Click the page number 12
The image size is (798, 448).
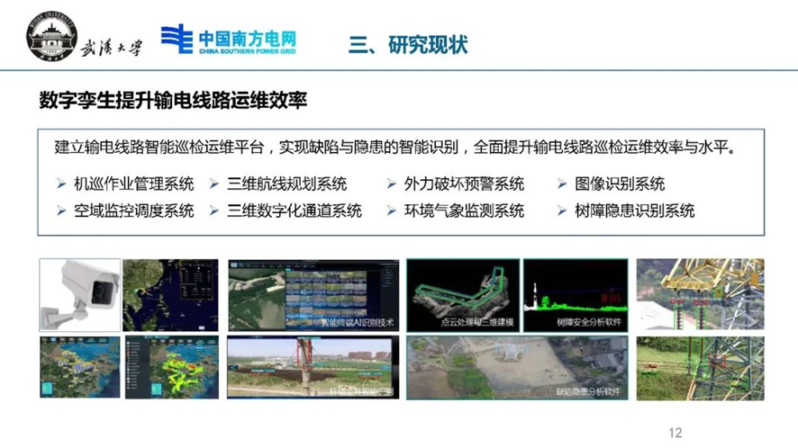[x=675, y=433]
